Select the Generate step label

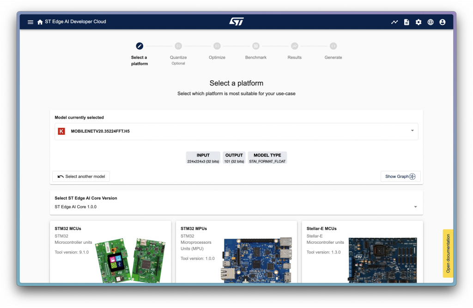[x=333, y=57]
